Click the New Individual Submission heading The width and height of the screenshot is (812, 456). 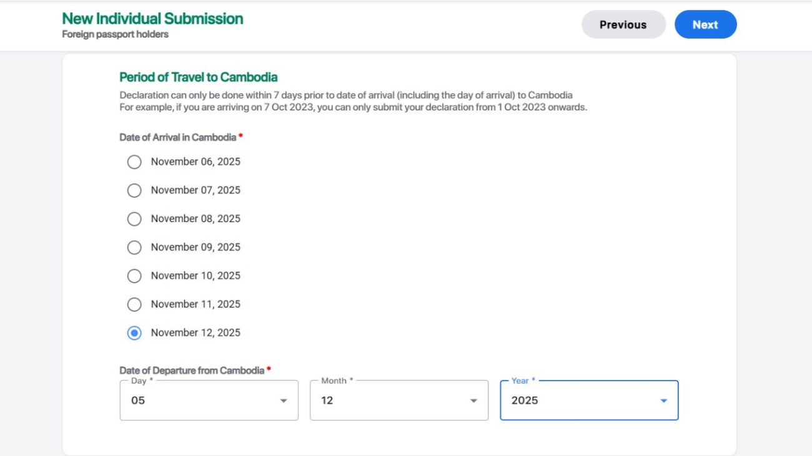coord(152,18)
